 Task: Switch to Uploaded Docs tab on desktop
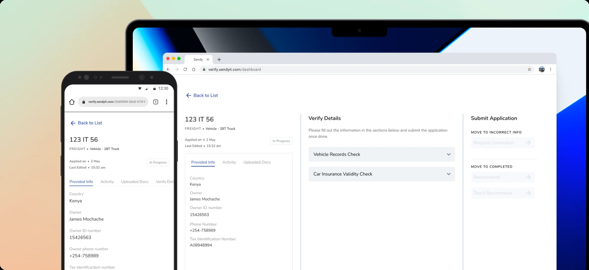(x=257, y=162)
